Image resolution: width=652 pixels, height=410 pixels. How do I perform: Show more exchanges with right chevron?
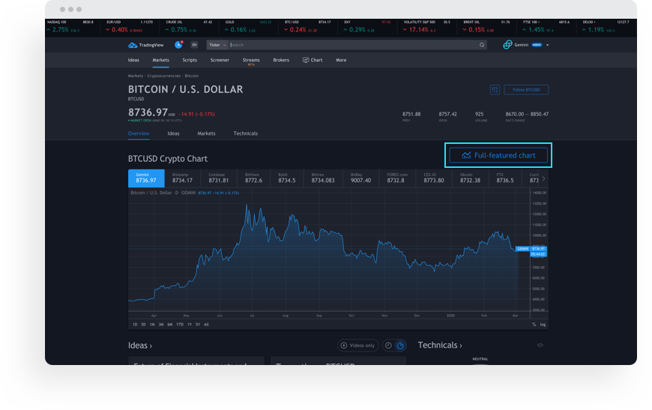(543, 178)
